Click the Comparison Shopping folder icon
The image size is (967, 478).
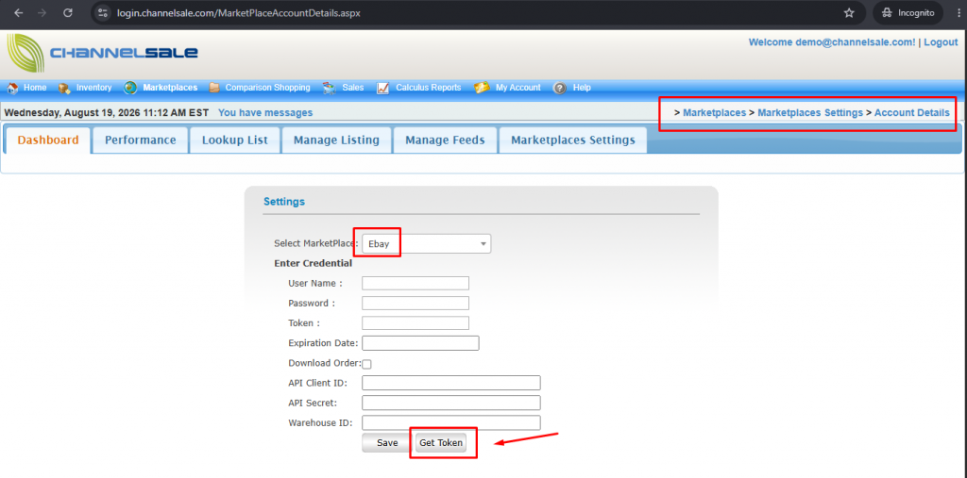[x=214, y=88]
